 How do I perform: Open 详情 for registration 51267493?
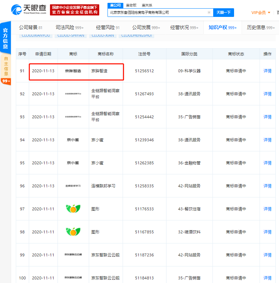(x=267, y=94)
